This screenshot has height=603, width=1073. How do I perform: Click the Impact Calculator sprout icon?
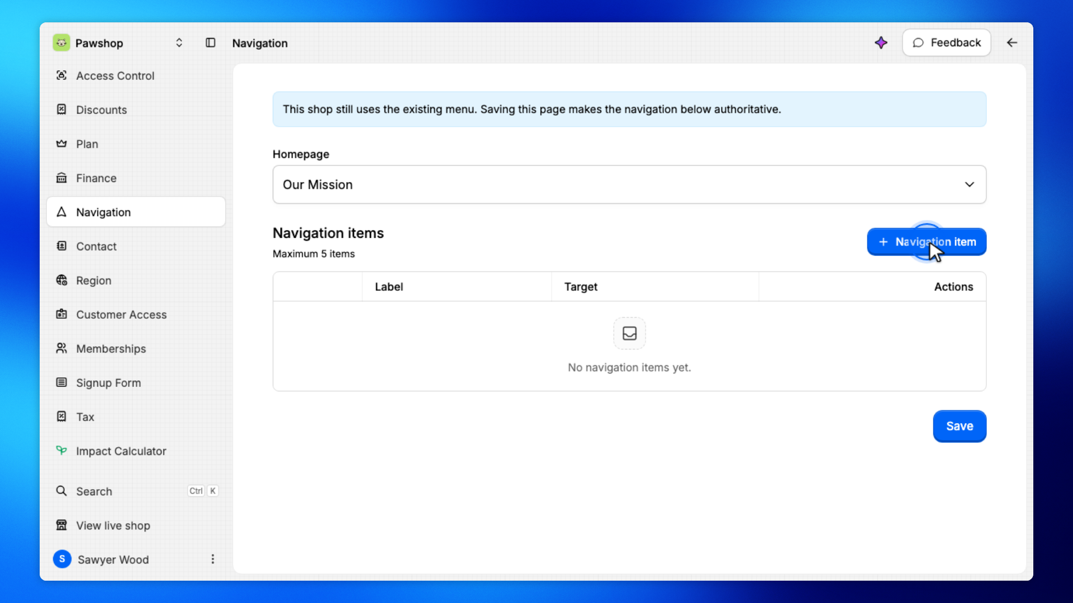(61, 450)
